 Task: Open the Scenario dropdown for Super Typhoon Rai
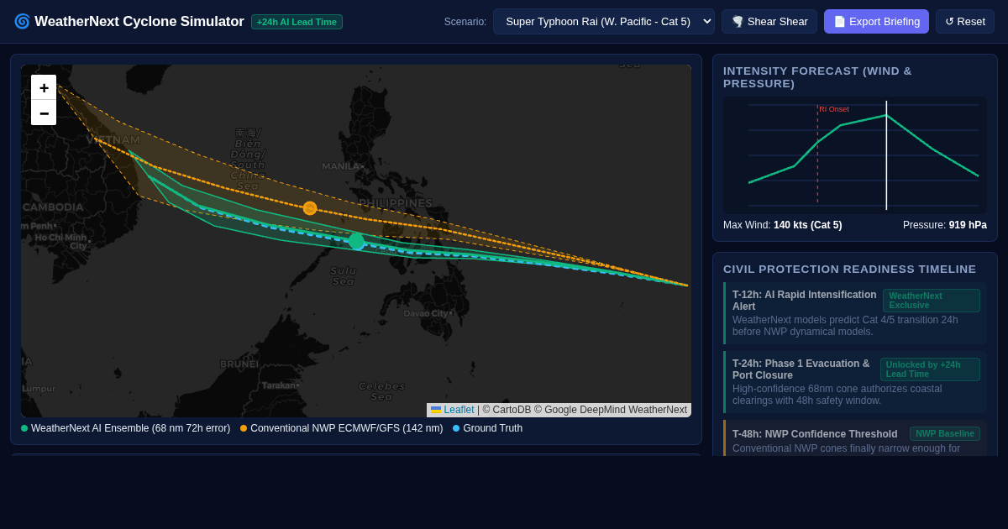click(603, 21)
